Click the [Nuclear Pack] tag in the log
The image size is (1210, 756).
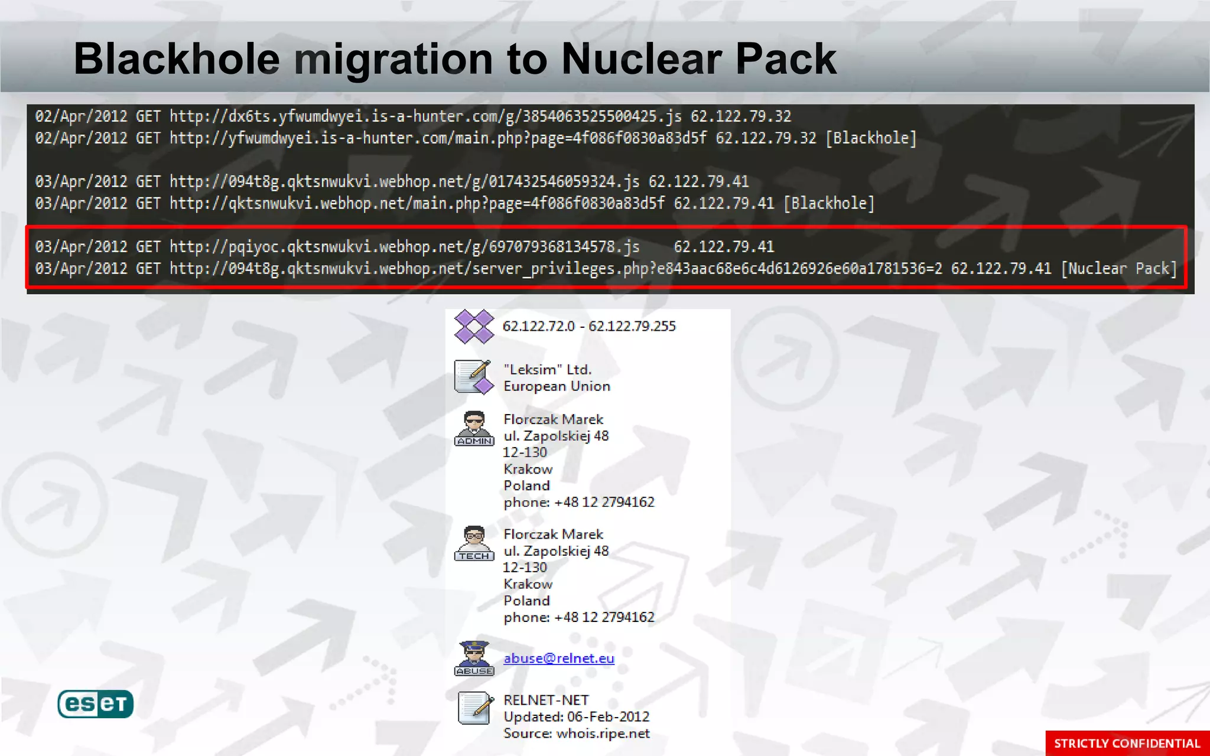click(x=1119, y=269)
